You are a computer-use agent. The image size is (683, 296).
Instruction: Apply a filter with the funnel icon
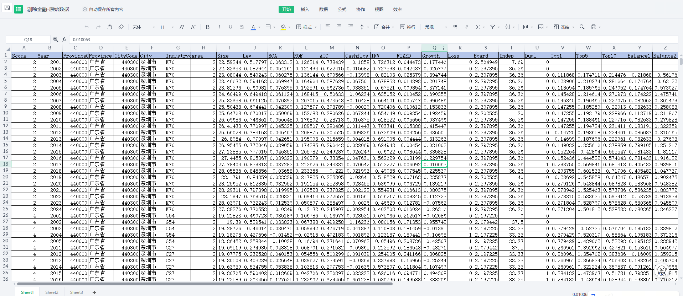pos(493,27)
